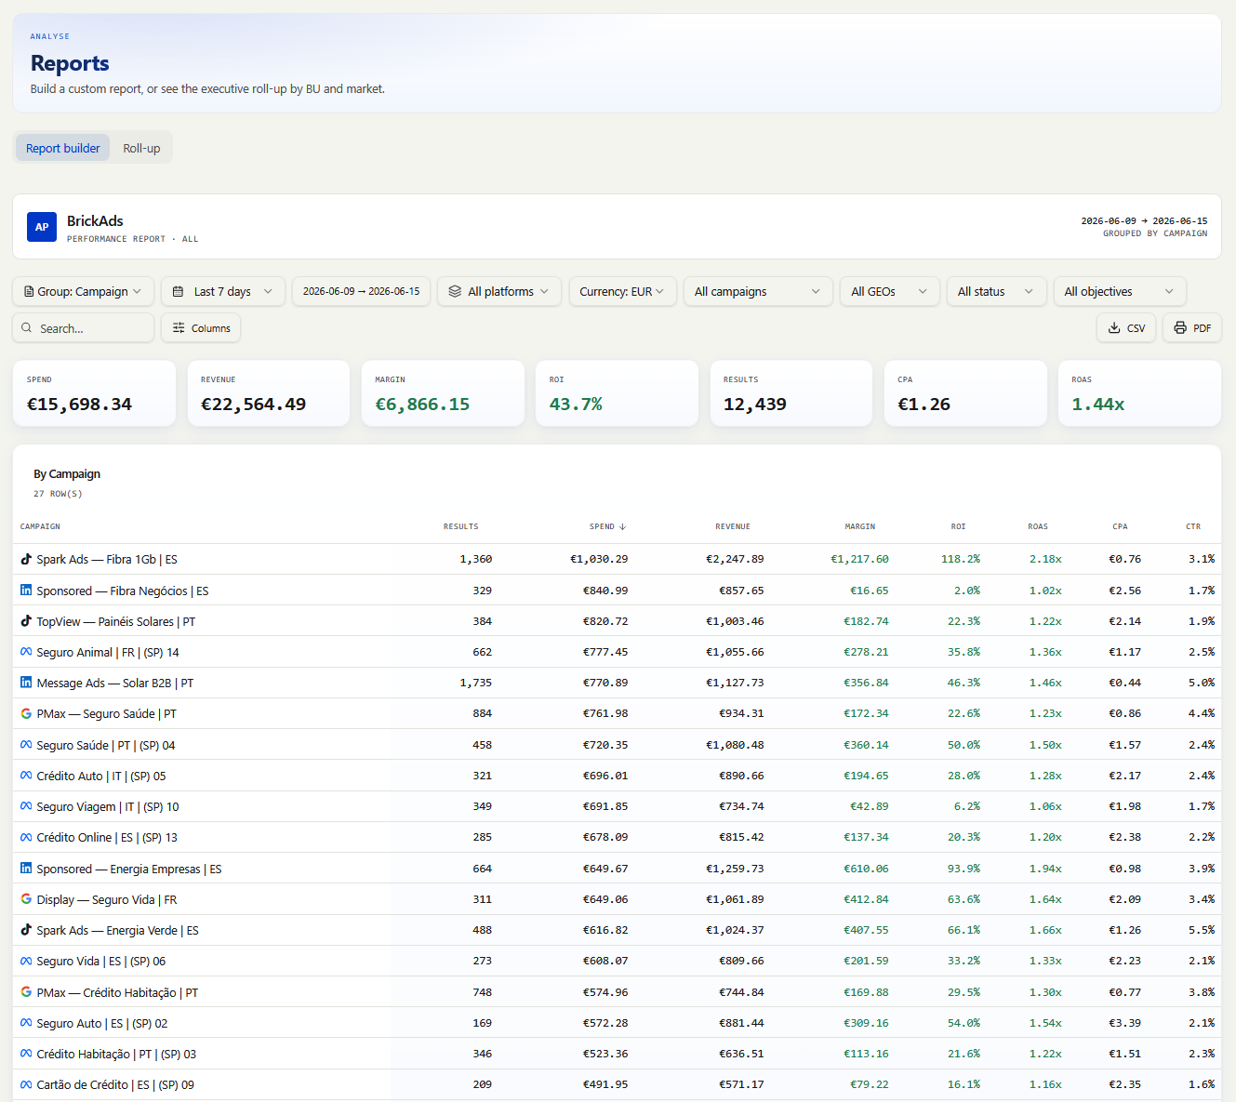Image resolution: width=1236 pixels, height=1102 pixels.
Task: Click the Google icon beside PMax Crédito Habitação
Action: coord(26,992)
